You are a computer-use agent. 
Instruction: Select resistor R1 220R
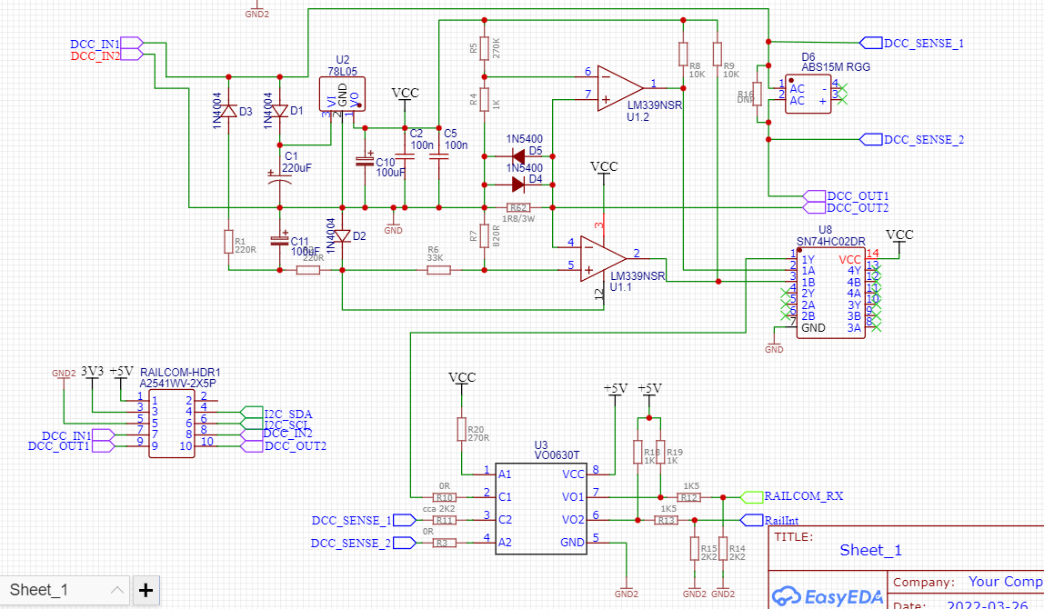click(x=229, y=242)
